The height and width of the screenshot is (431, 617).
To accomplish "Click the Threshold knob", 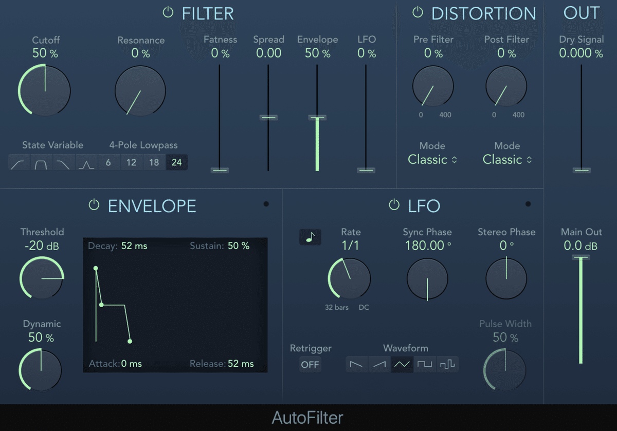I will tap(42, 278).
